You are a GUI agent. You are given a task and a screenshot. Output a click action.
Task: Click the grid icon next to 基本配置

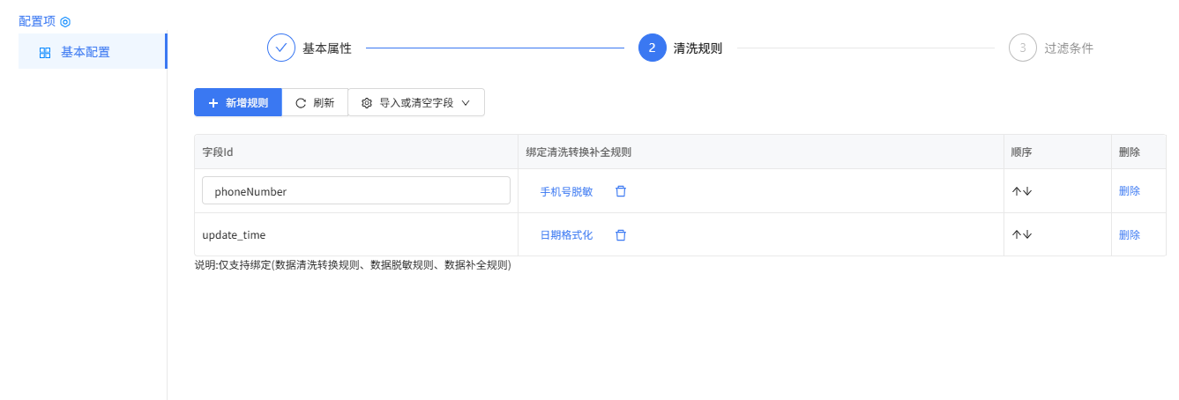tap(45, 52)
